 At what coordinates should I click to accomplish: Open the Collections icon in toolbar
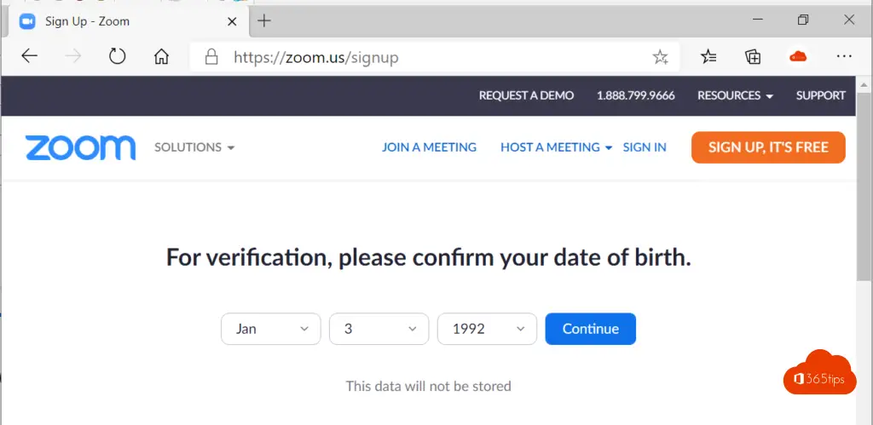[753, 57]
